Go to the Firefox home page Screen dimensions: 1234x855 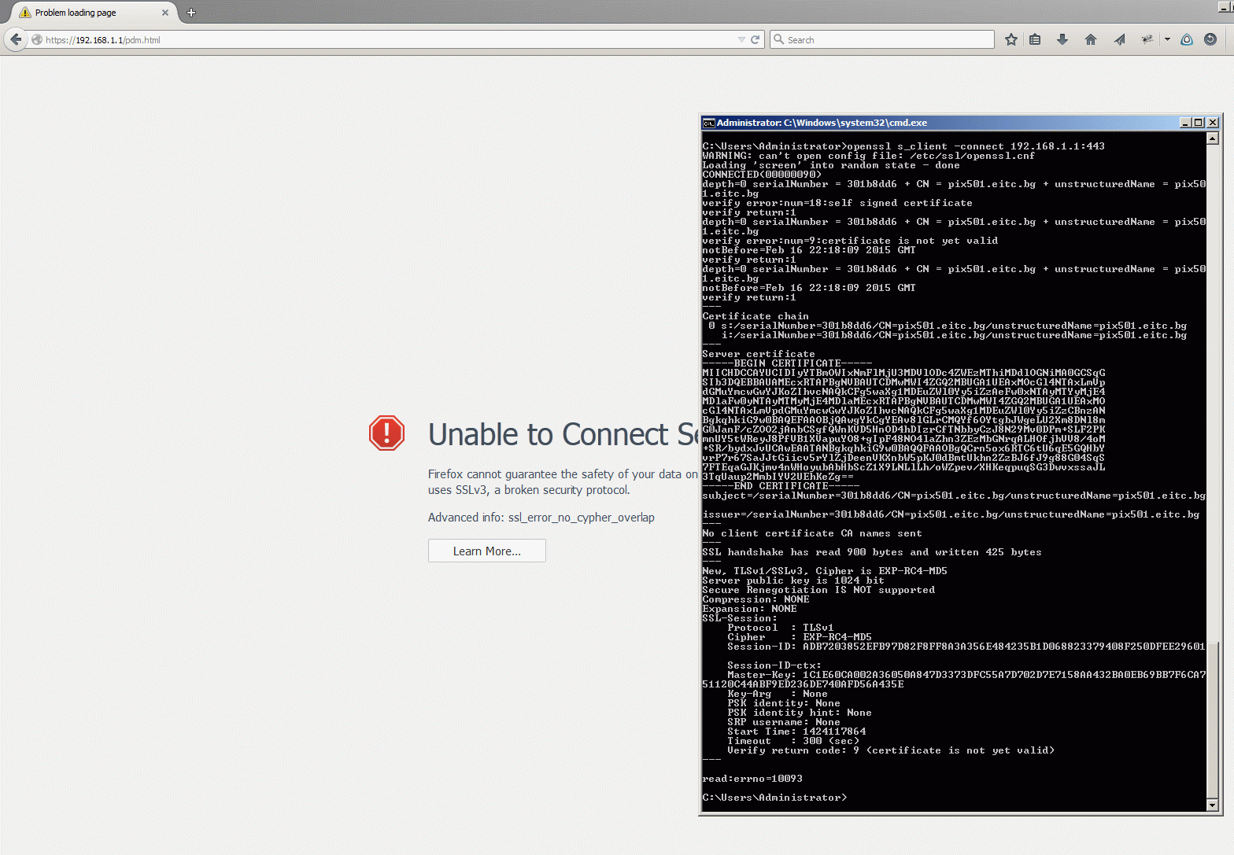1091,39
